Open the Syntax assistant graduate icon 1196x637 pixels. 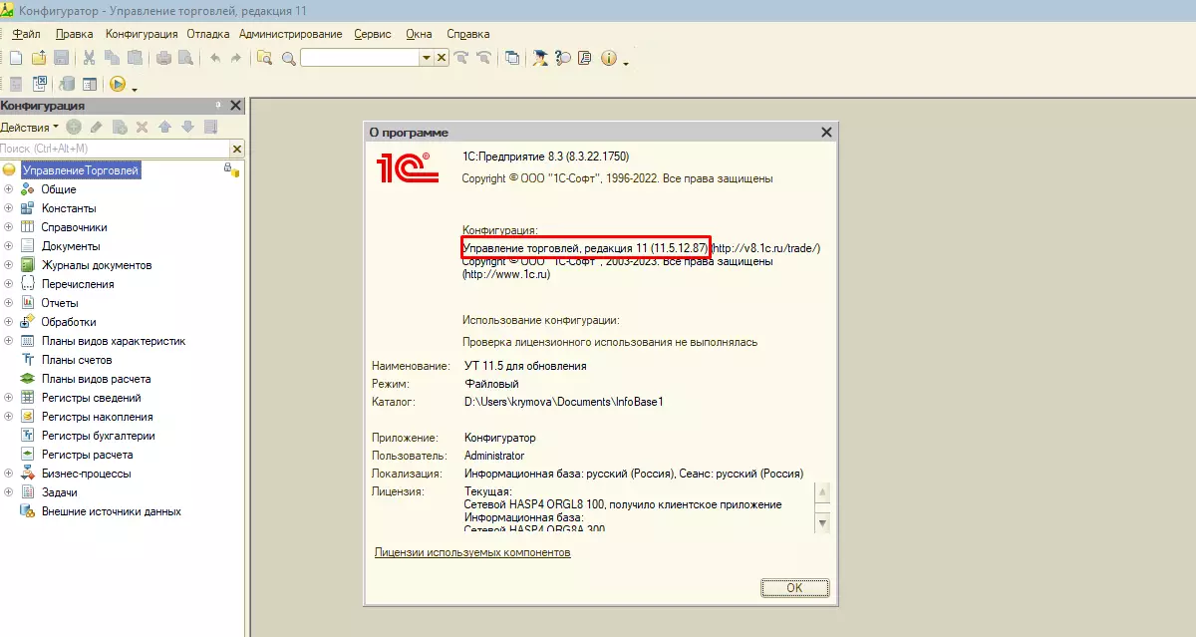(540, 58)
